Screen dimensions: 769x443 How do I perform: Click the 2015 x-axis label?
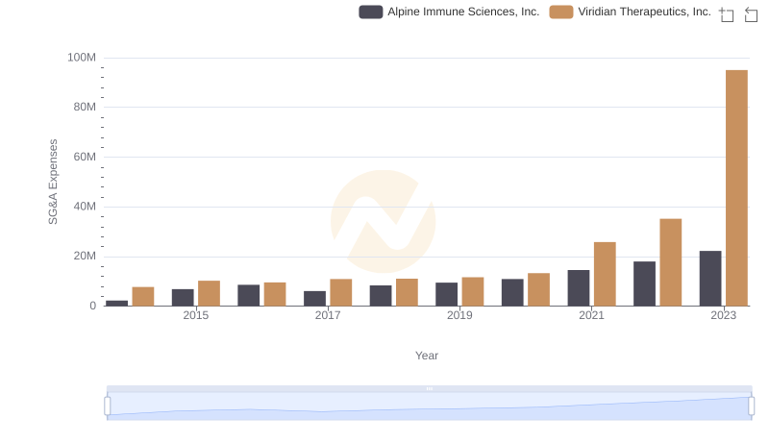[x=196, y=315]
